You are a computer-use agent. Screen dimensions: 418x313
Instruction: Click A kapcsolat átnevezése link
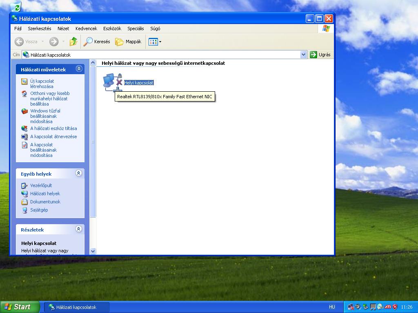53,137
